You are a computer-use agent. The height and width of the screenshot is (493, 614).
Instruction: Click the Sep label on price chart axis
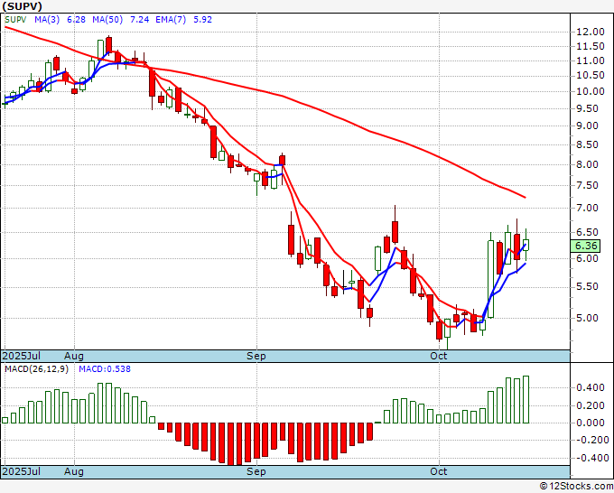point(256,356)
